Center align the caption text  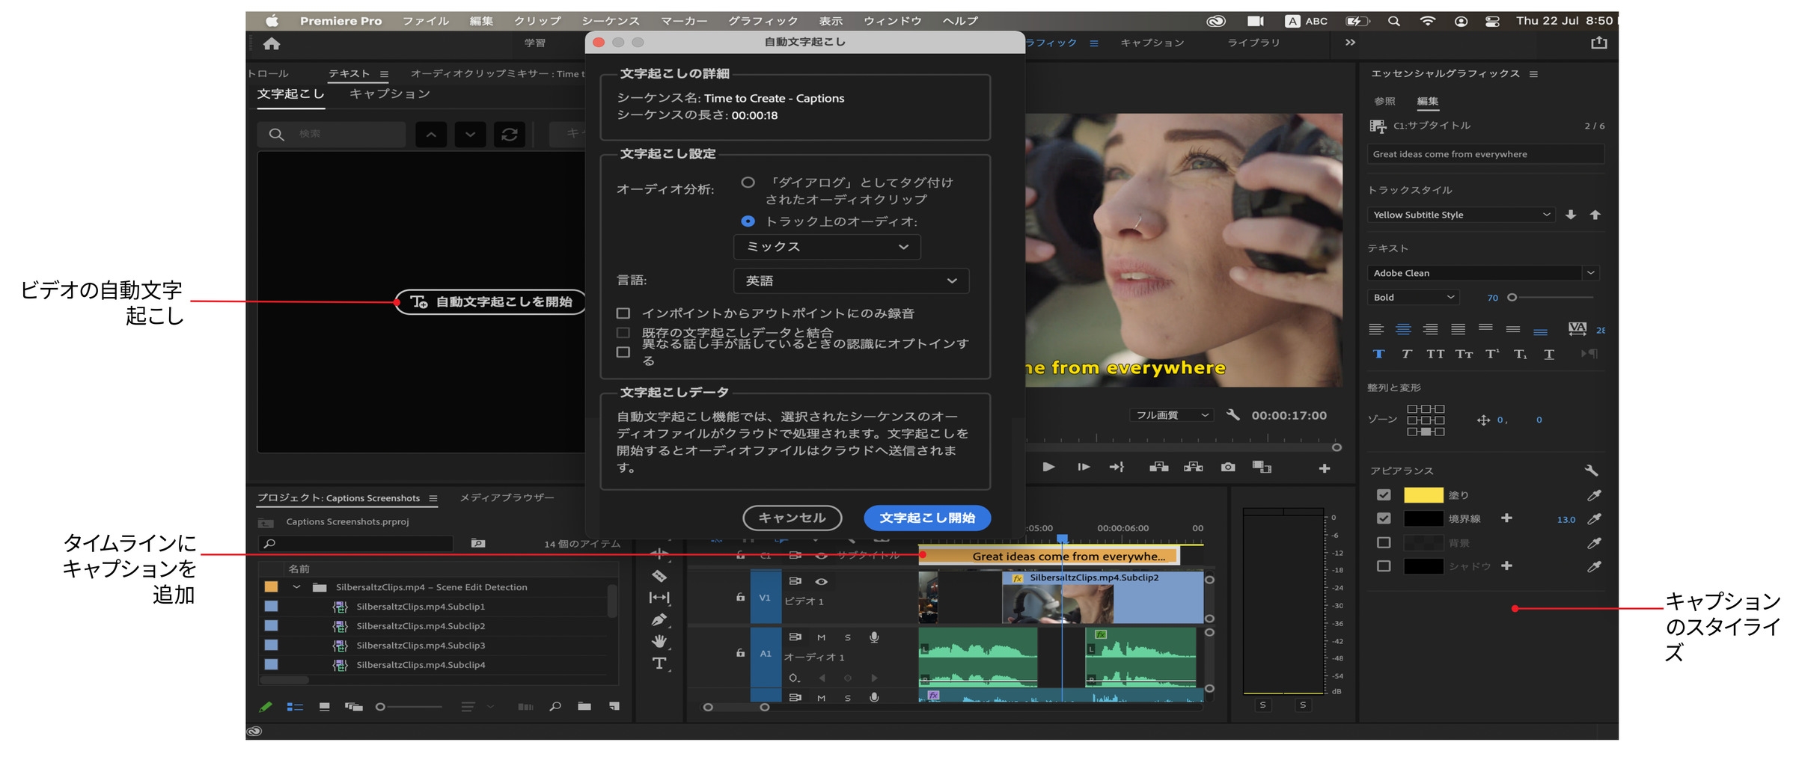pyautogui.click(x=1403, y=329)
